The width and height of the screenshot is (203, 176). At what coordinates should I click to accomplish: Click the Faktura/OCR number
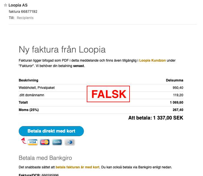pos(50,175)
